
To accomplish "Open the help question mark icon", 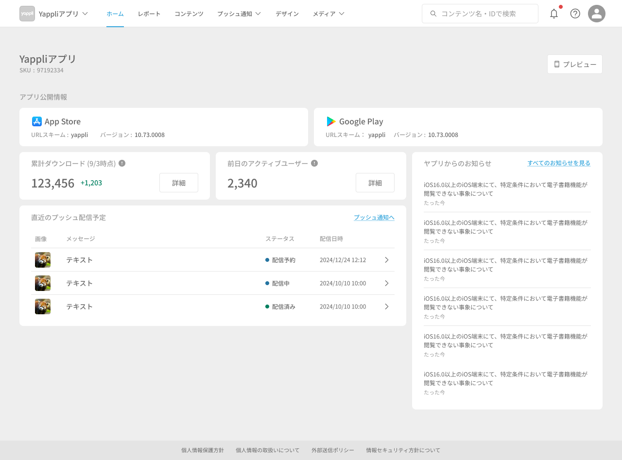I will tap(575, 14).
